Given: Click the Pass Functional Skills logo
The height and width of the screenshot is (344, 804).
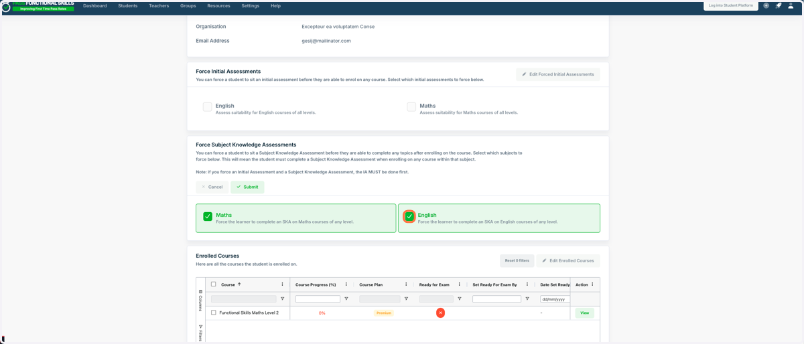Looking at the screenshot, I should 38,6.
